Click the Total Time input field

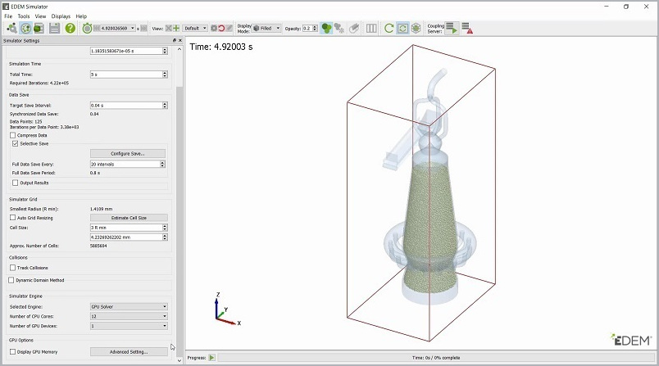click(x=125, y=75)
